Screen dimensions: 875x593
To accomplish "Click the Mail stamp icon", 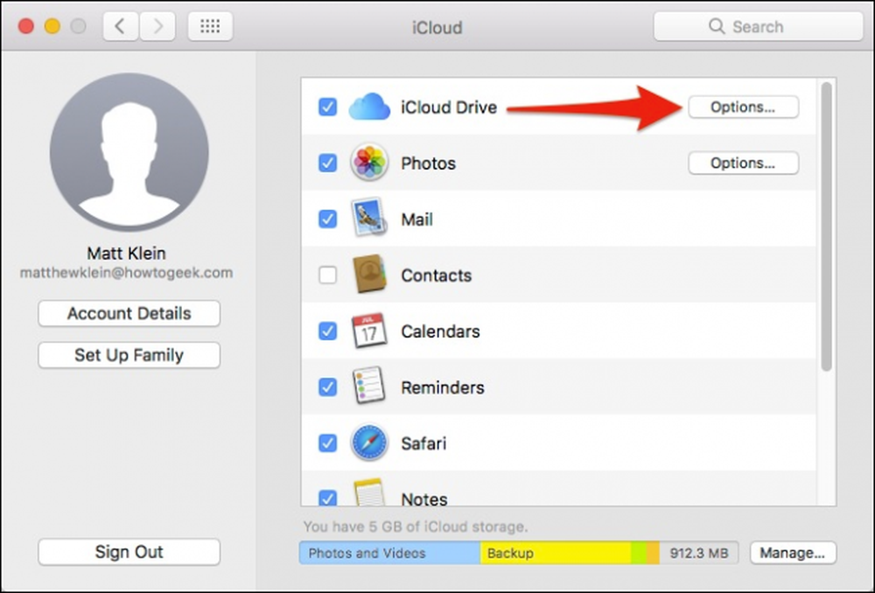I will click(368, 218).
